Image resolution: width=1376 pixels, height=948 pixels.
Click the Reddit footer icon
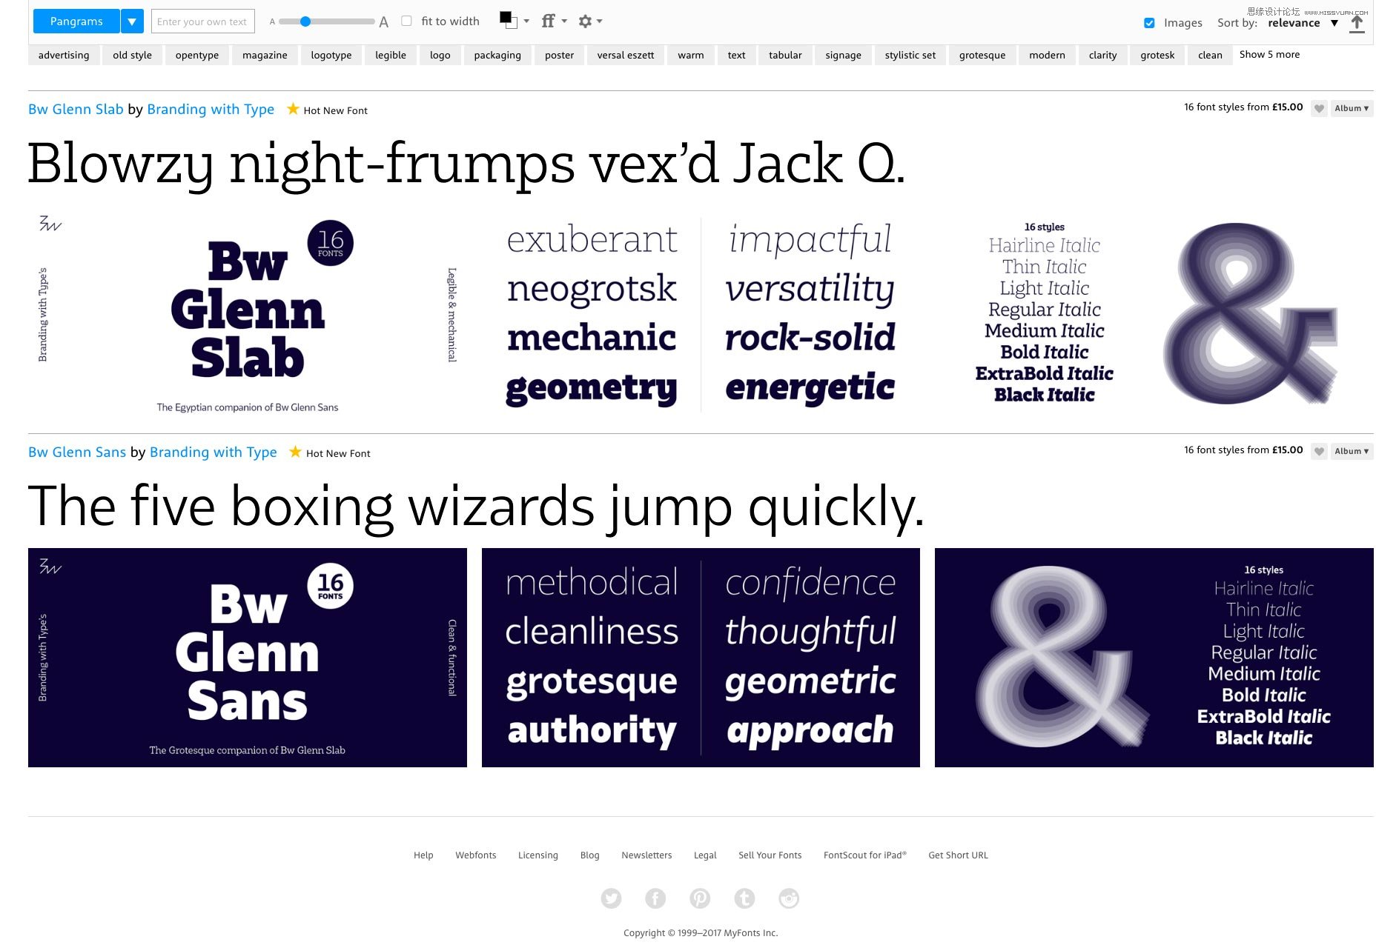[789, 898]
